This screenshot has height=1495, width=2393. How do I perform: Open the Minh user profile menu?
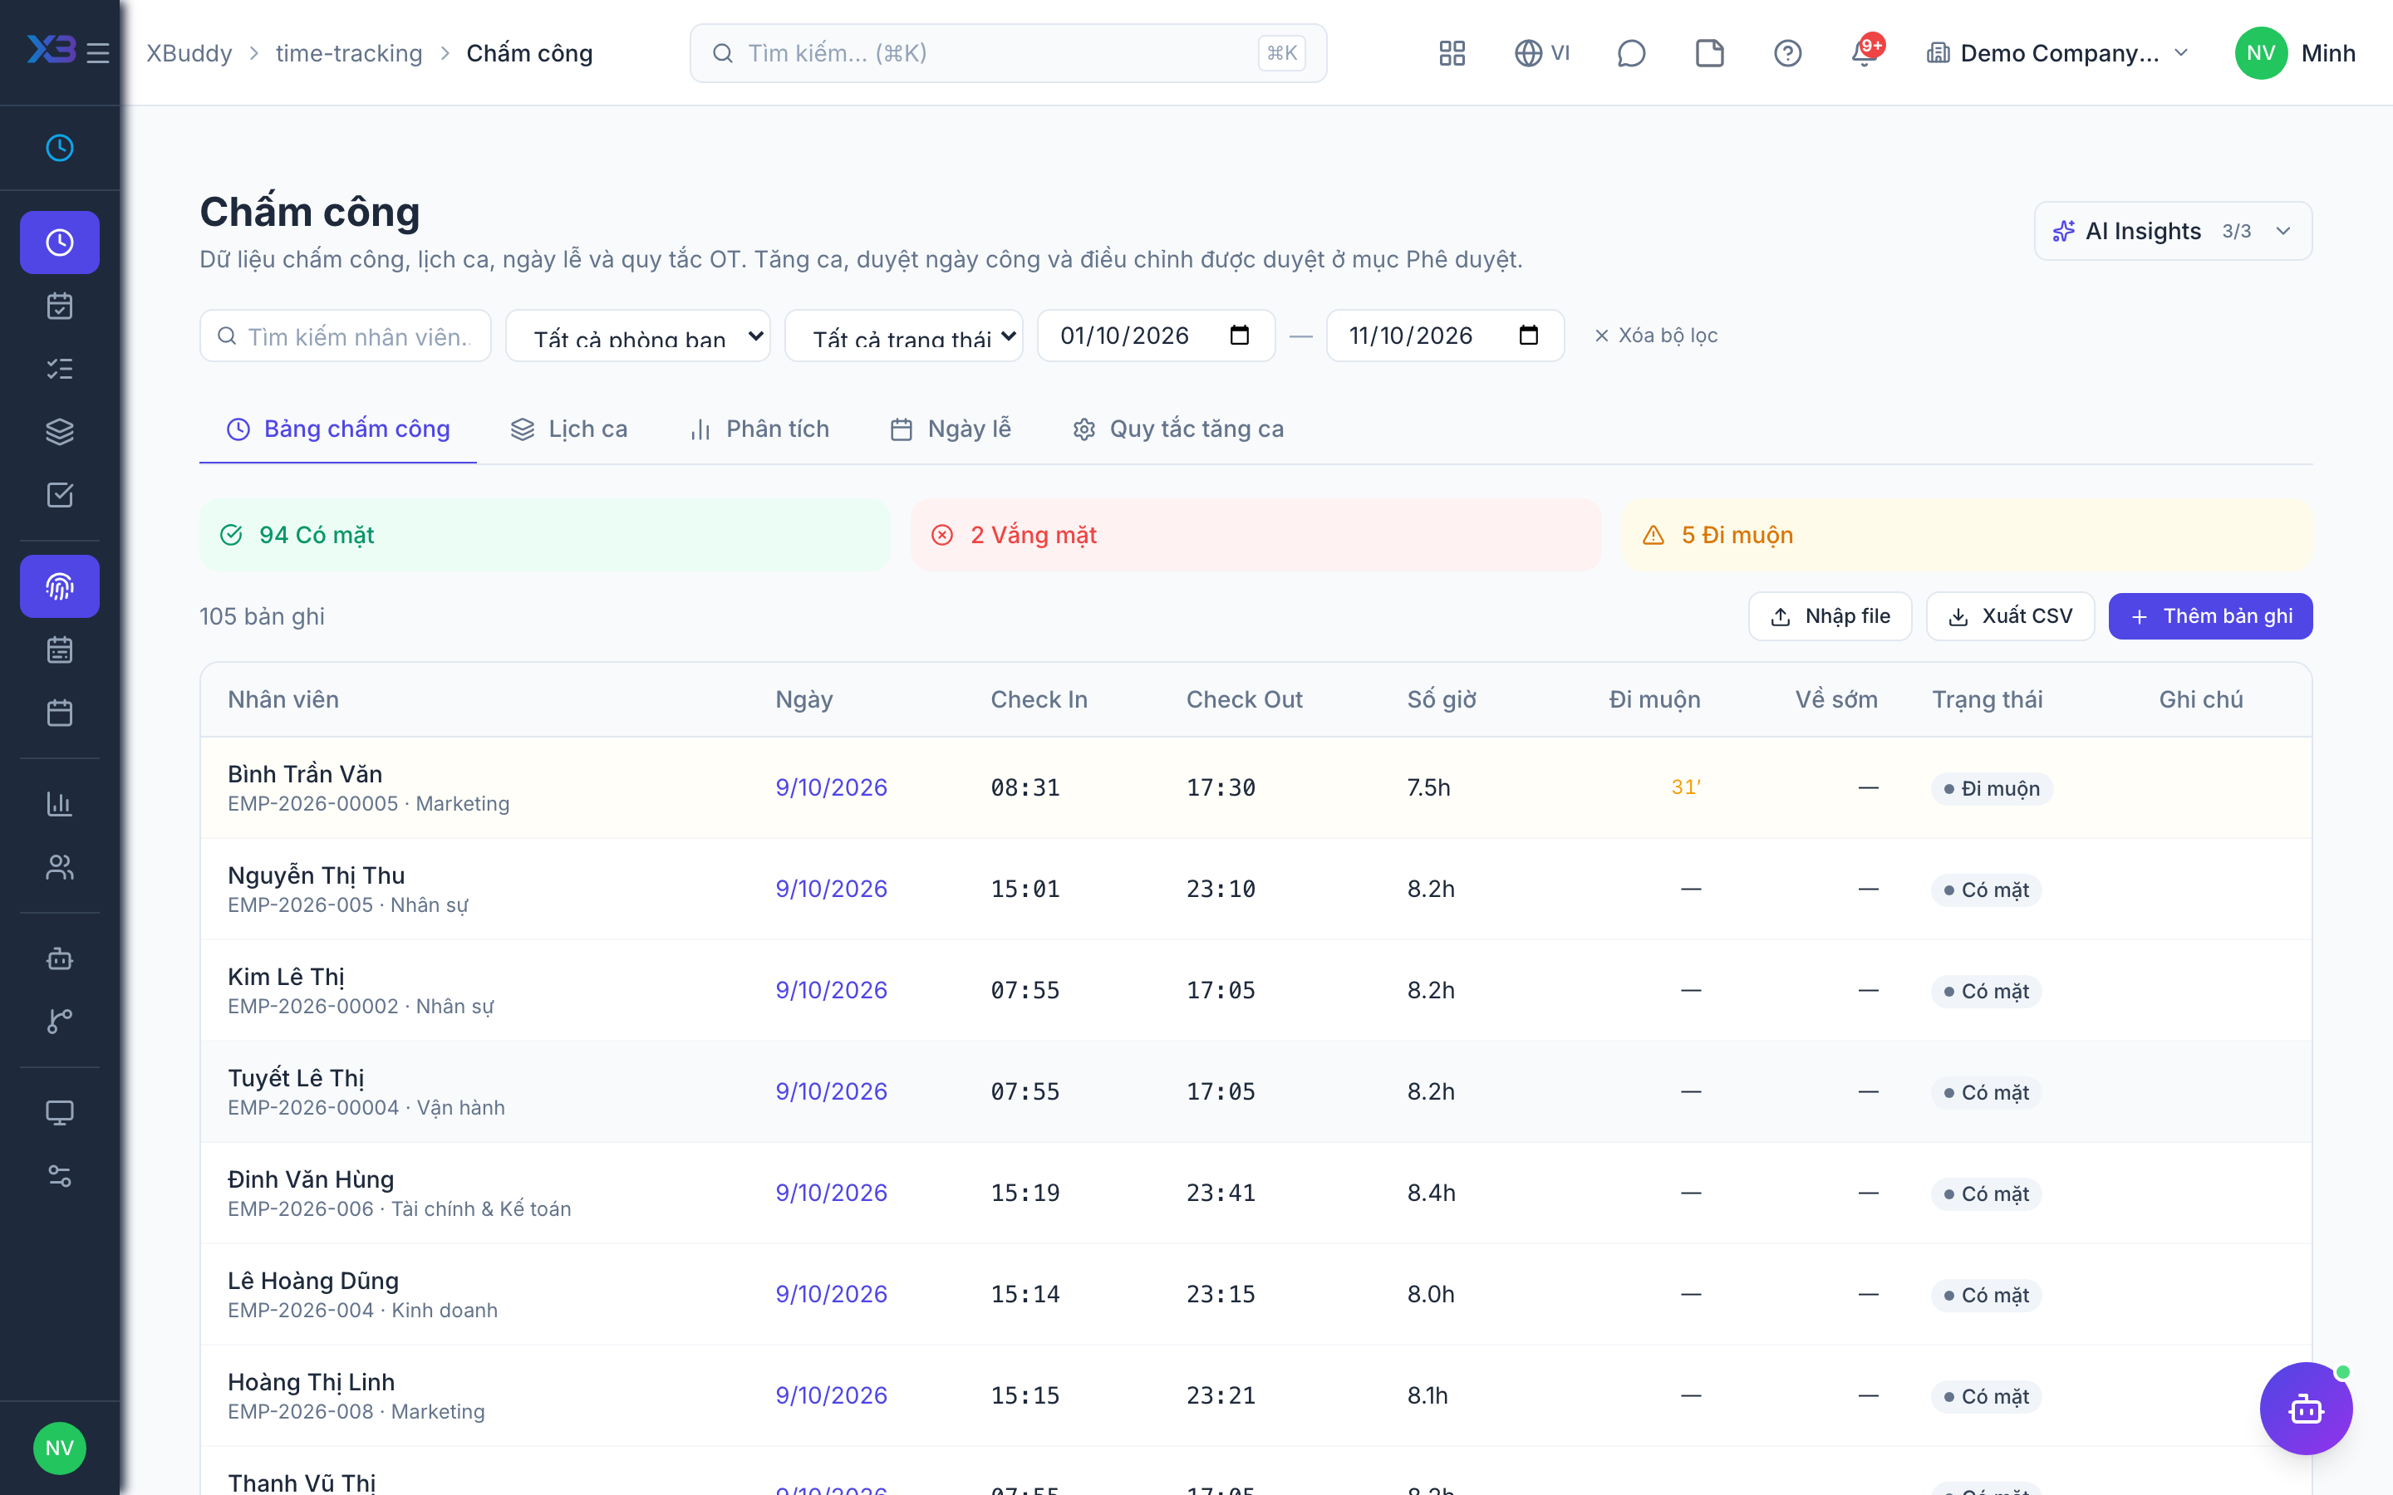(x=2296, y=53)
